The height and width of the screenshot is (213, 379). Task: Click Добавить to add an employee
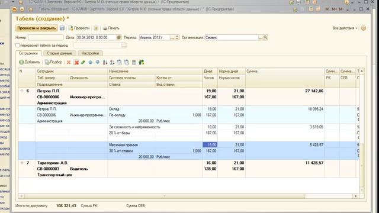click(x=30, y=62)
